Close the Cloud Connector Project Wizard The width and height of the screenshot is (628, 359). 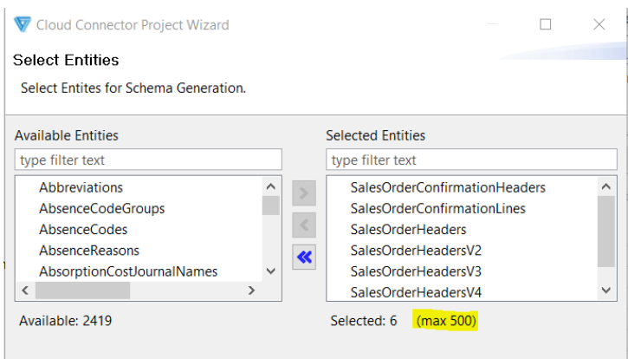tap(599, 24)
